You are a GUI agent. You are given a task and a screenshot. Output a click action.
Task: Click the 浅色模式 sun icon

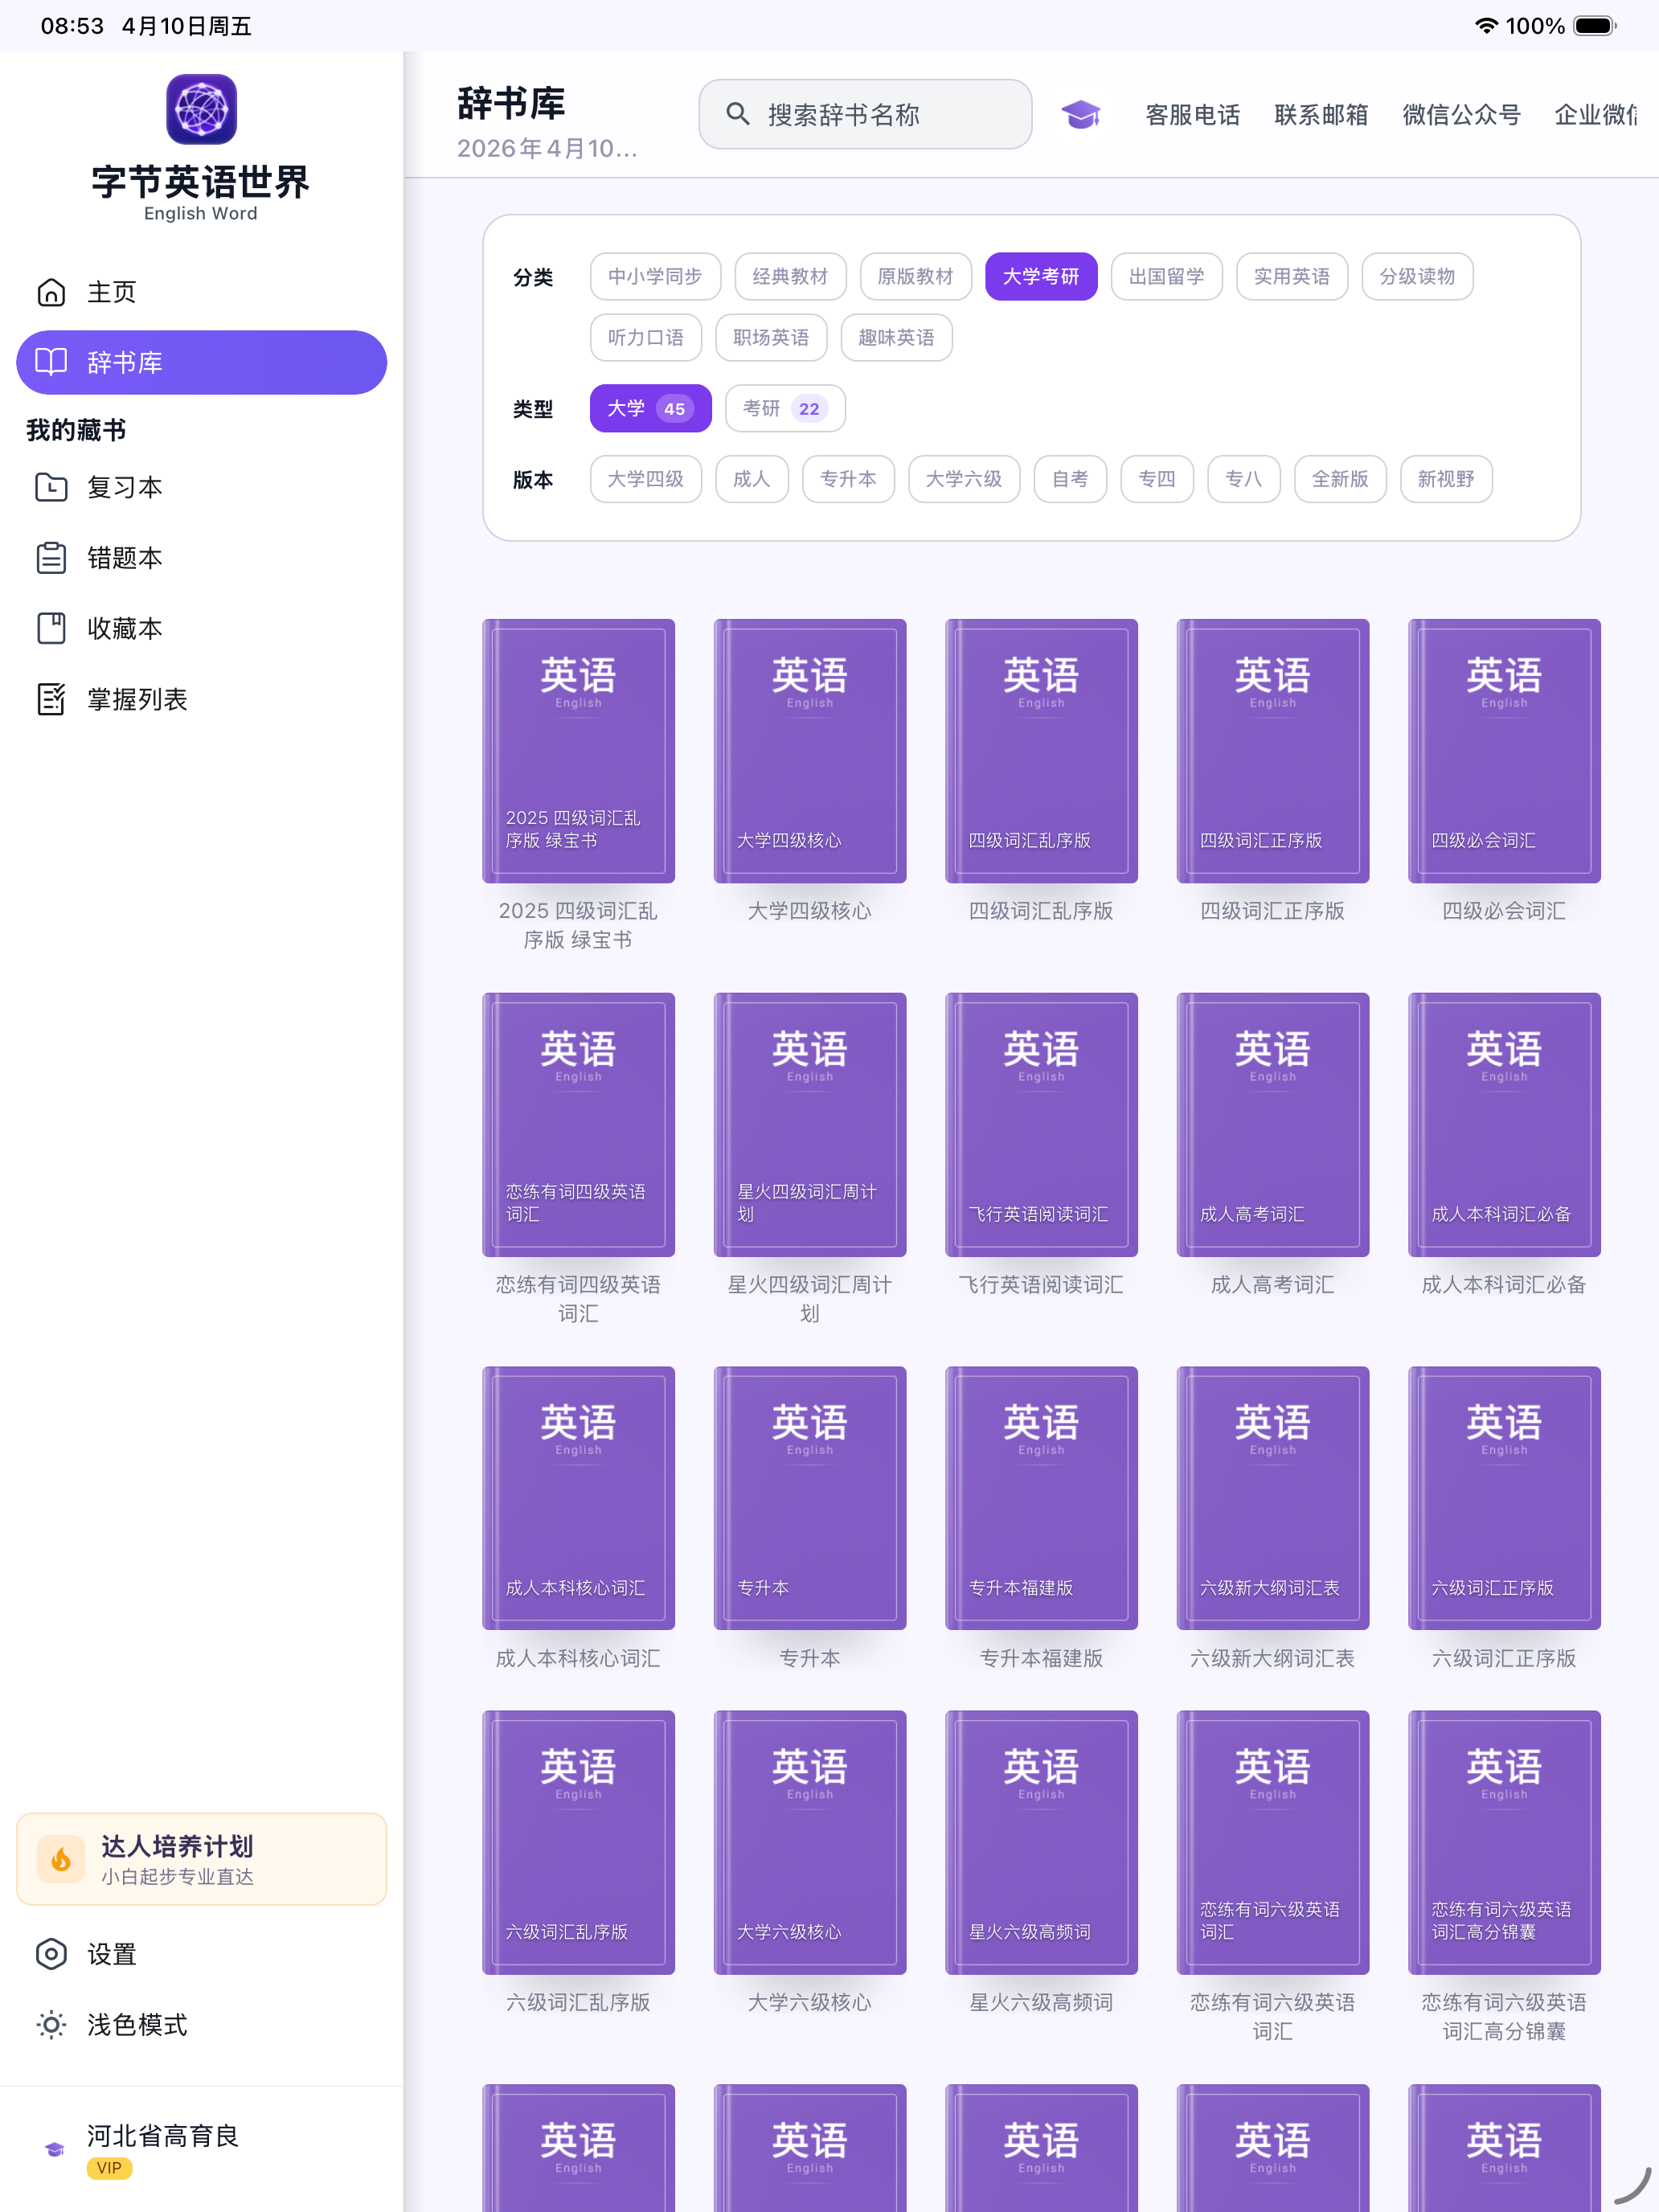coord(51,2025)
